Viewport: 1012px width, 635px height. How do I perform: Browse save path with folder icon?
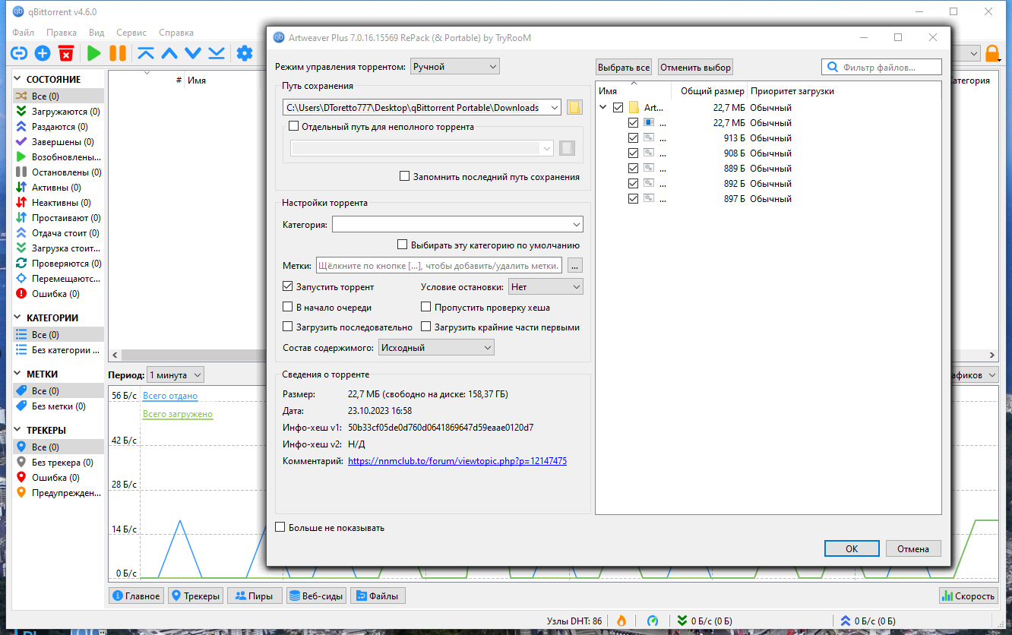point(574,107)
